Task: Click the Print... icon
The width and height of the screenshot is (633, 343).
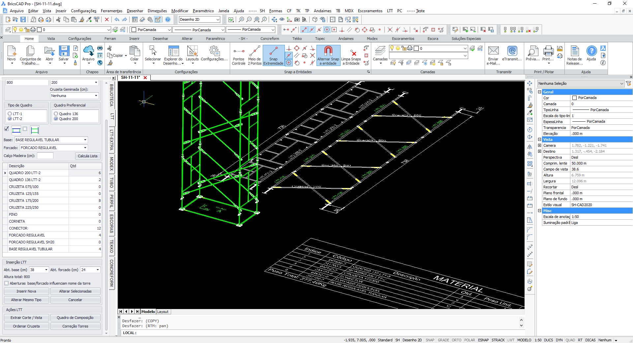Action: coord(548,53)
